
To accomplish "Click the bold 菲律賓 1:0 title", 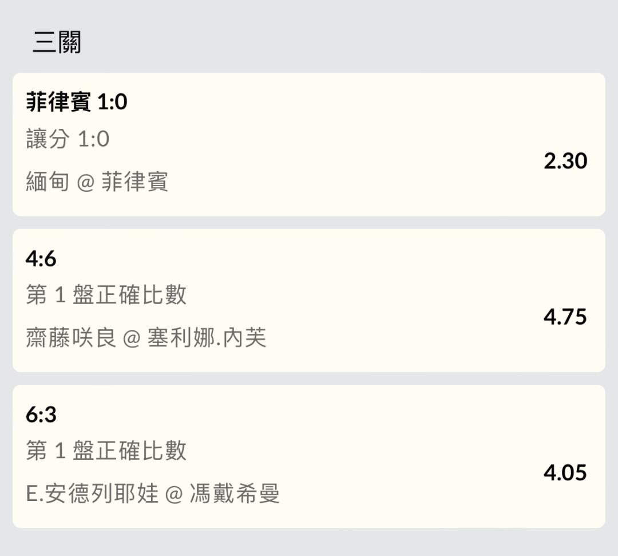I will click(x=77, y=102).
